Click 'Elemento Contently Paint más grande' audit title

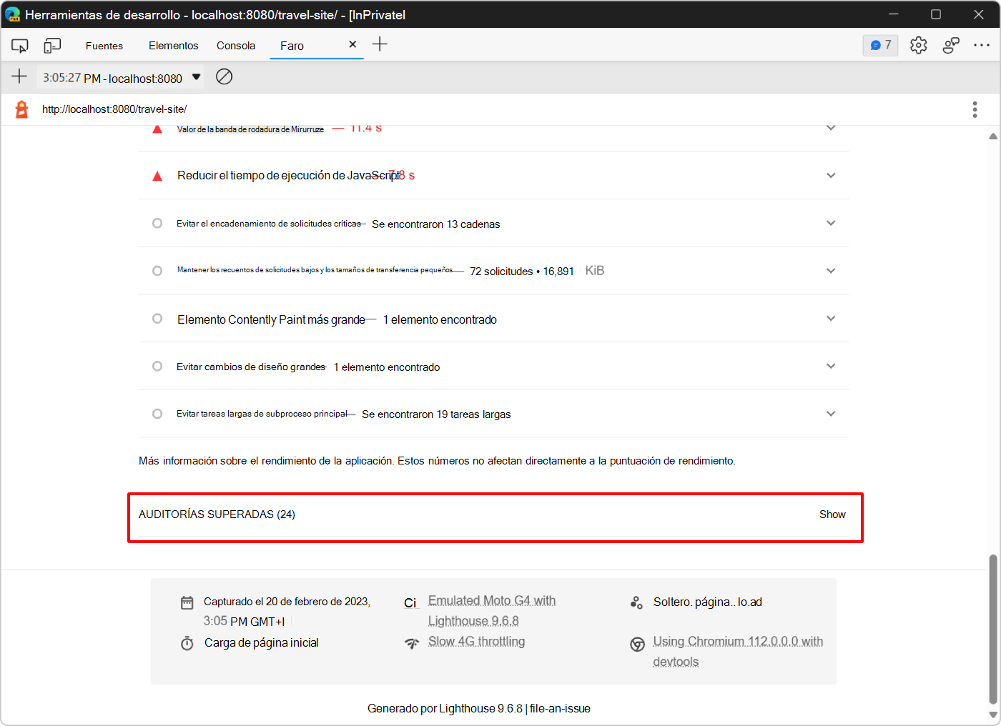271,319
